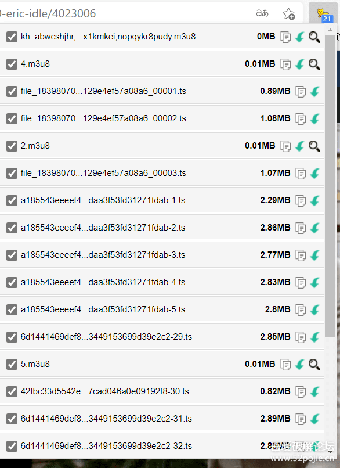340x468 pixels.
Task: Download the fdab-5.ts segment
Action: (x=314, y=310)
